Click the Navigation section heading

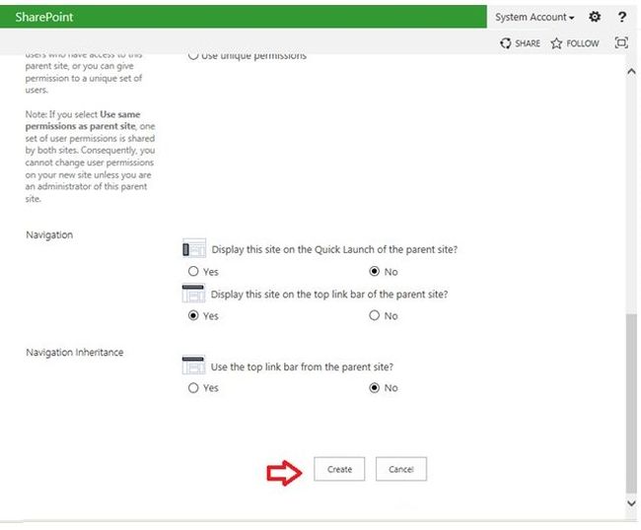click(49, 234)
